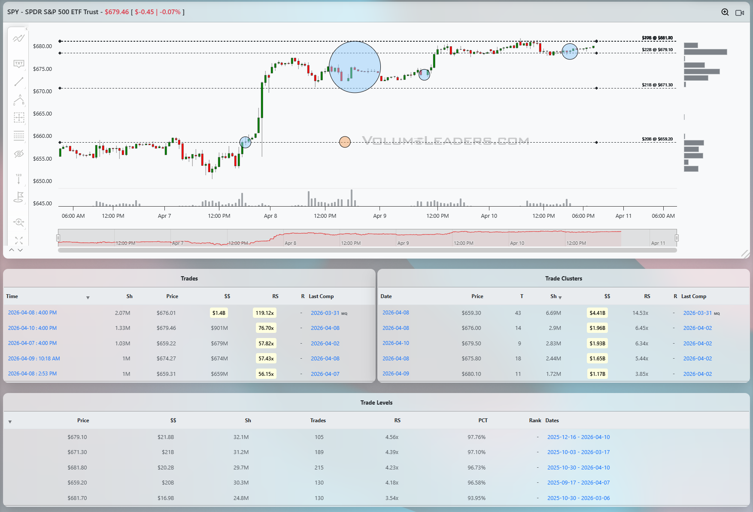
Task: Collapse the drawing toolbar with small arrow
Action: [x=26, y=29]
